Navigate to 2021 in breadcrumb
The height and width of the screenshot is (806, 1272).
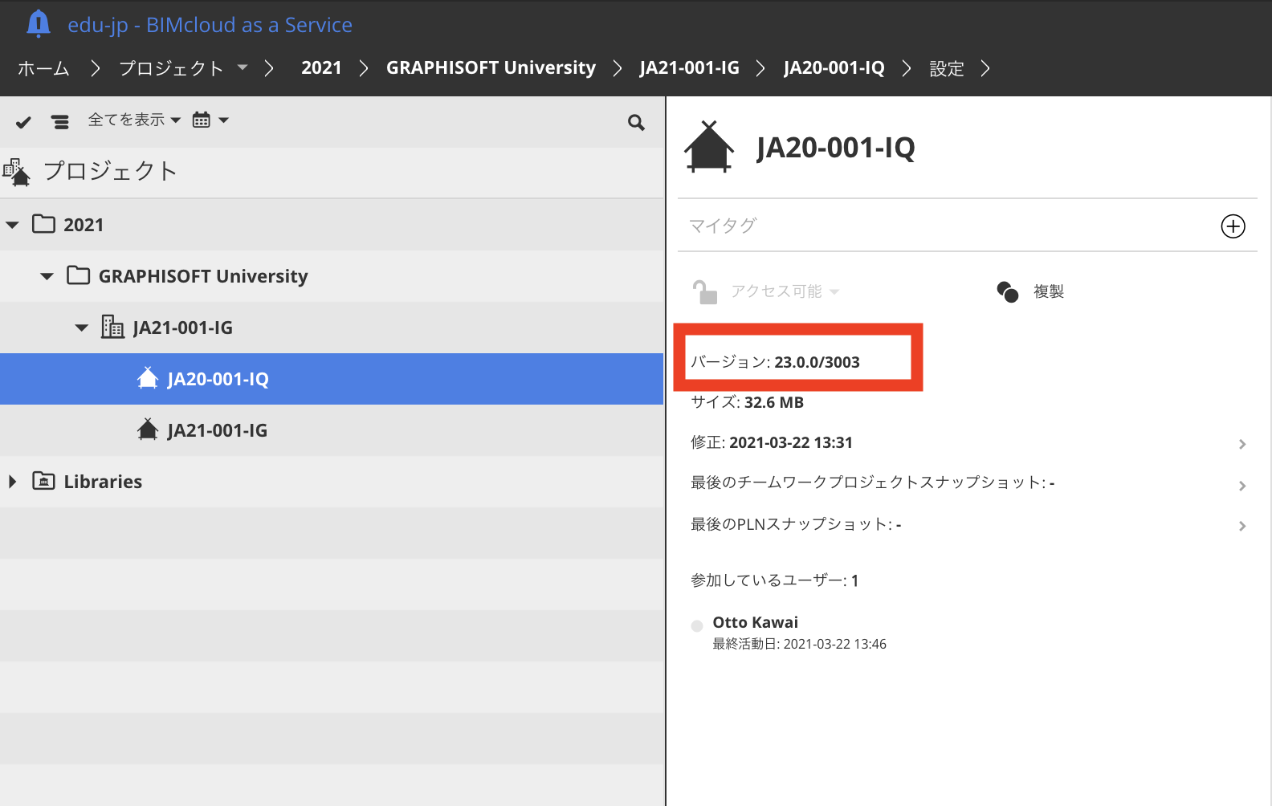click(321, 67)
